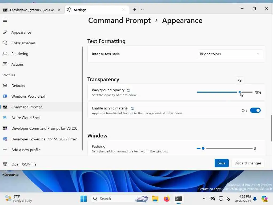
Task: Open the clock and date in taskbar
Action: 242,199
